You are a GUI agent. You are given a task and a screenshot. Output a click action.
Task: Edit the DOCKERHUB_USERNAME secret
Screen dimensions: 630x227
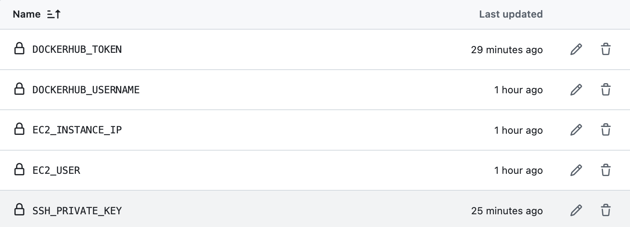coord(576,90)
